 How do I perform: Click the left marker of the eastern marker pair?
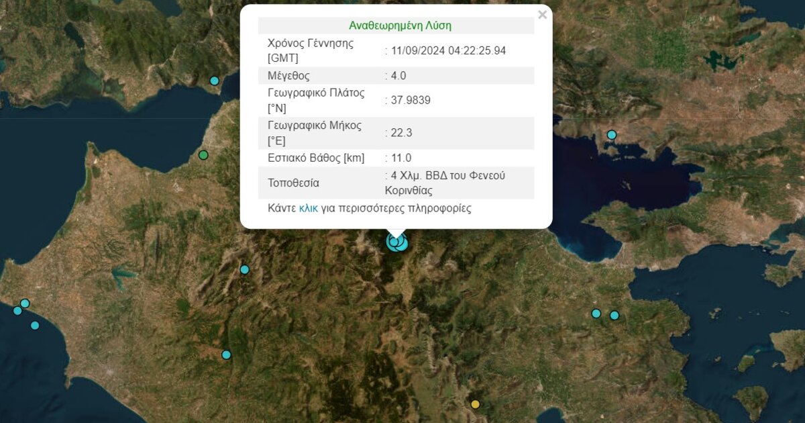[x=596, y=314]
